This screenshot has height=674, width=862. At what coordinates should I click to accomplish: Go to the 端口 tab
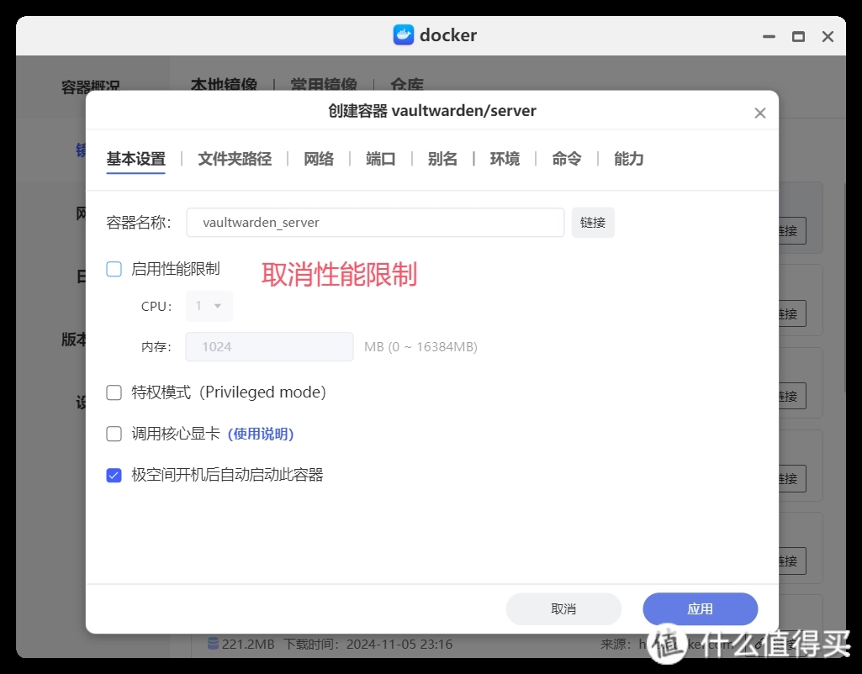(381, 159)
